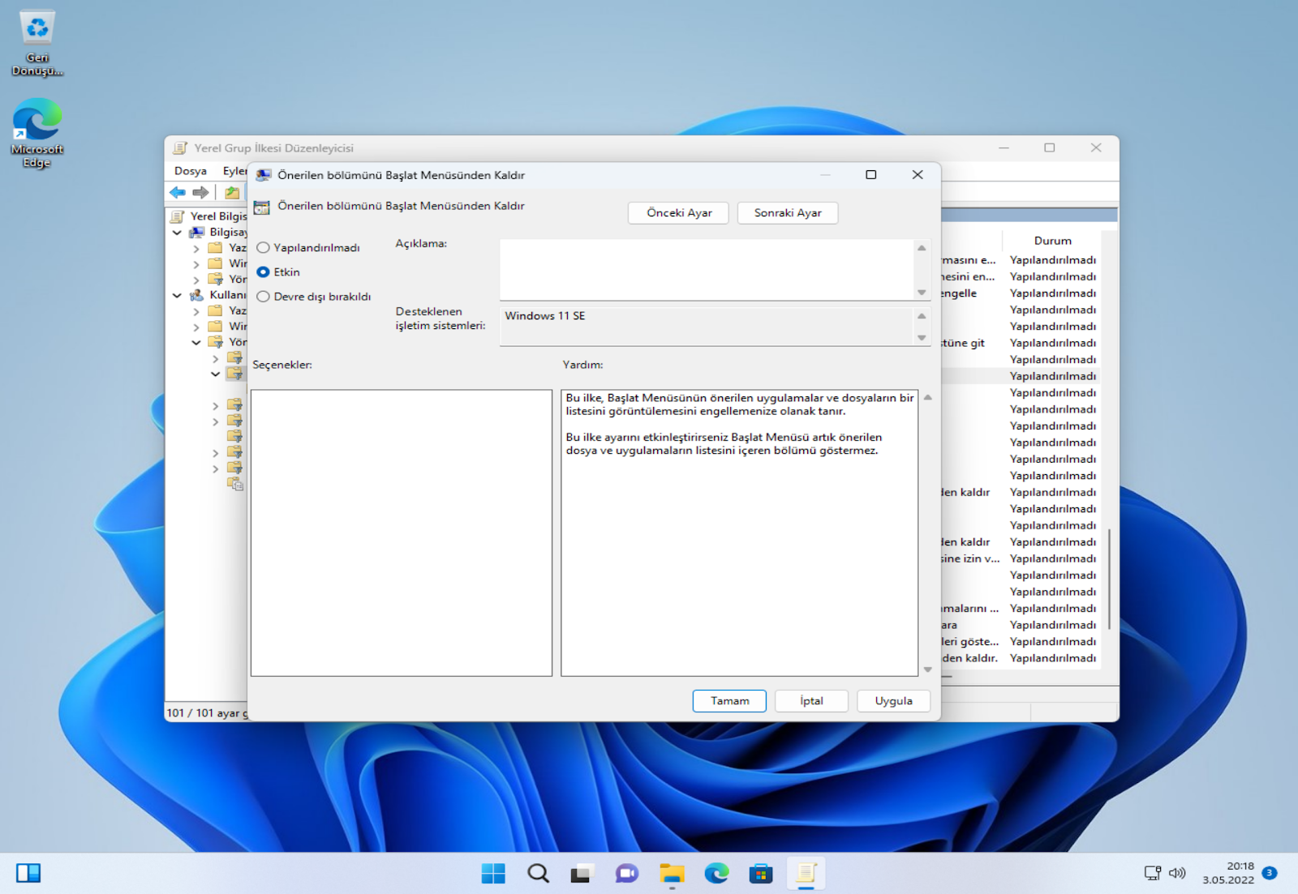
Task: Open the clock showing 20:18 3.05.2022
Action: [x=1227, y=873]
